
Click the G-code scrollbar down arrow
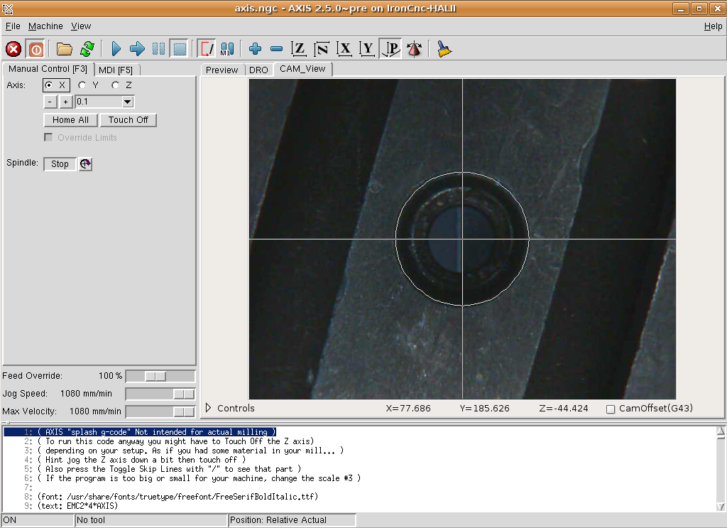coord(721,507)
